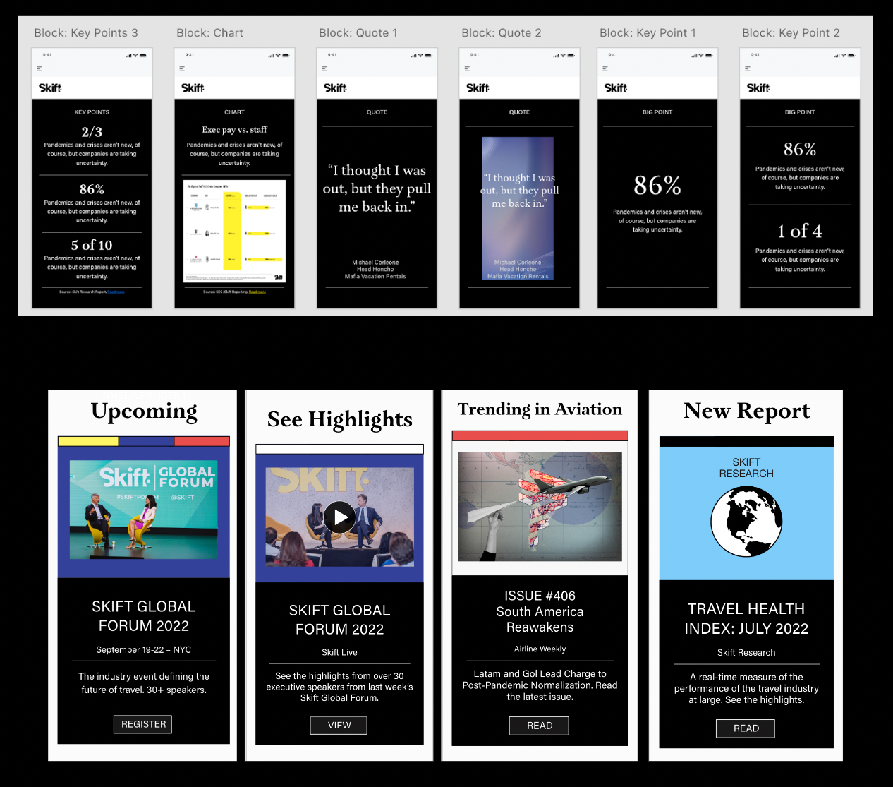Click the Skift logo inside the exec pay chart
The height and width of the screenshot is (787, 893).
[279, 277]
